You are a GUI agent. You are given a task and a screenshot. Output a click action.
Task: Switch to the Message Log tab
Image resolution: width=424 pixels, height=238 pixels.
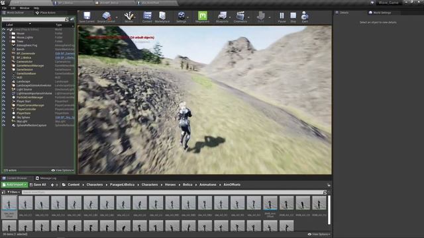coord(46,178)
